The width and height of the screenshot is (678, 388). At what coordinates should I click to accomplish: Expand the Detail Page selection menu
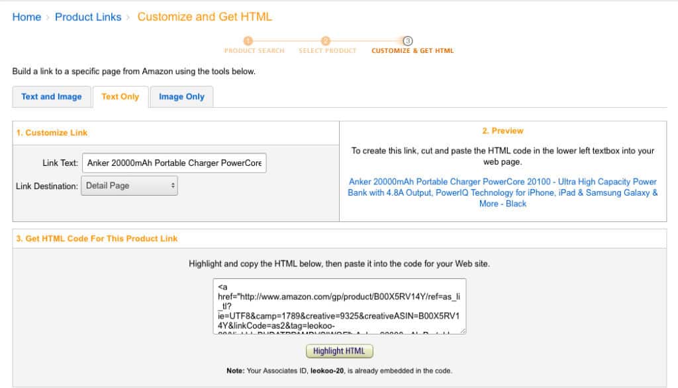click(129, 186)
